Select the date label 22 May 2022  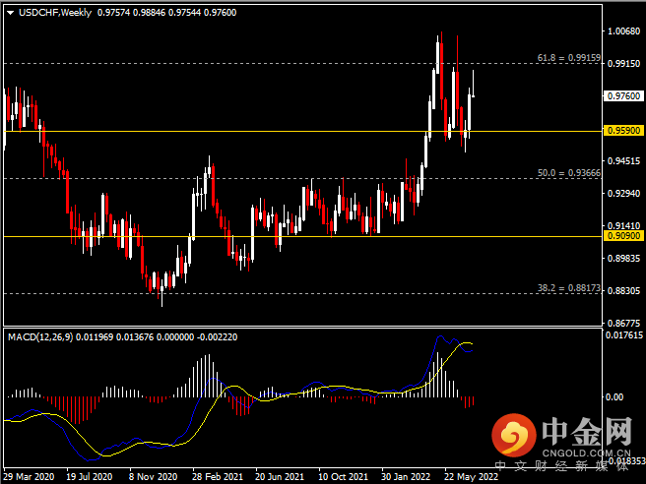[x=471, y=476]
